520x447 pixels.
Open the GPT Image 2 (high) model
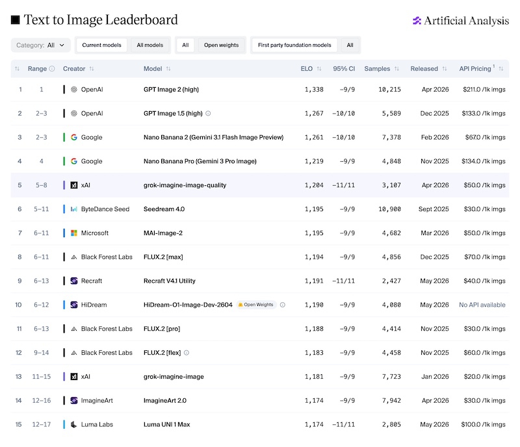point(171,90)
